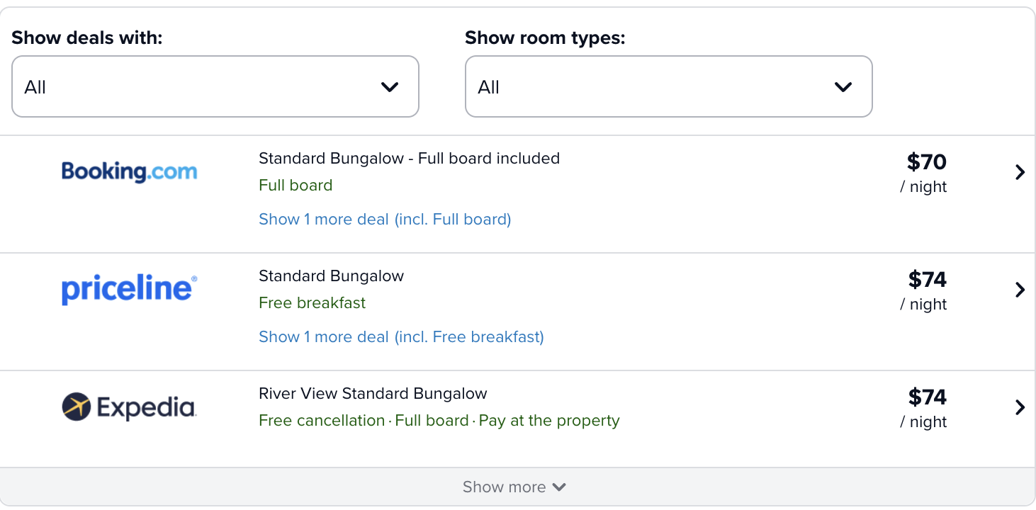The height and width of the screenshot is (510, 1036).
Task: Open the Booking.com deal arrow chevron
Action: (x=1020, y=172)
